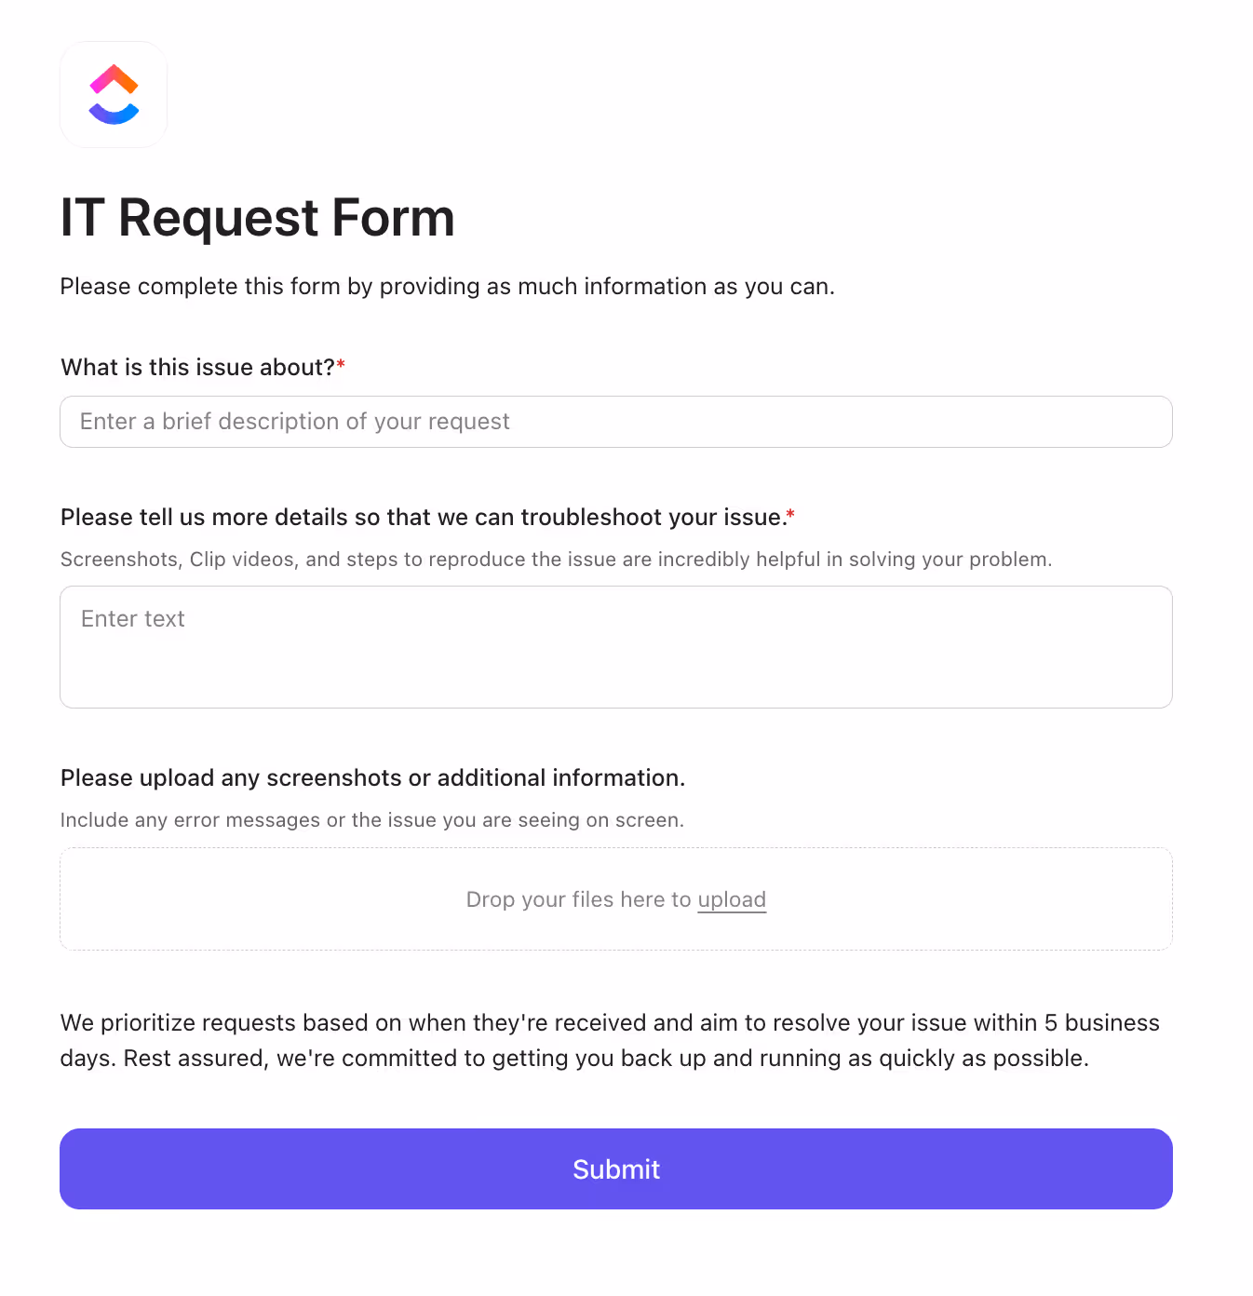
Task: Click the red asterisk on the details question
Action: pyautogui.click(x=790, y=515)
